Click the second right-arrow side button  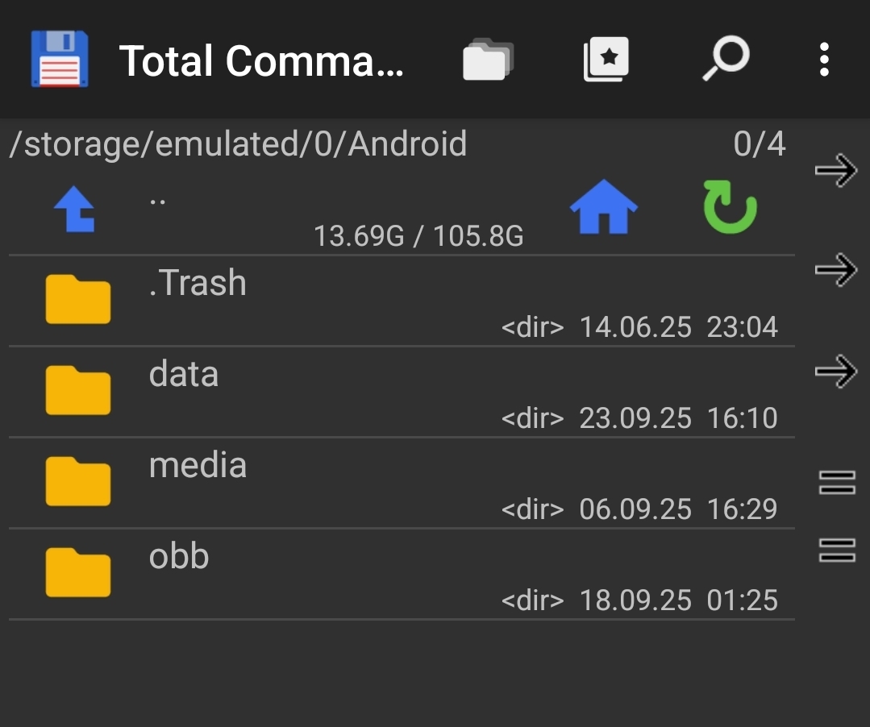(836, 270)
